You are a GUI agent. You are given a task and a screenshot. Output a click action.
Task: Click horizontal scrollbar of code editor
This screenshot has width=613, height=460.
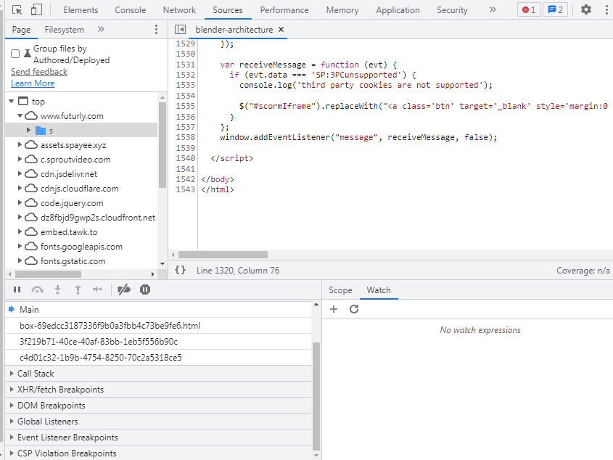click(x=223, y=255)
